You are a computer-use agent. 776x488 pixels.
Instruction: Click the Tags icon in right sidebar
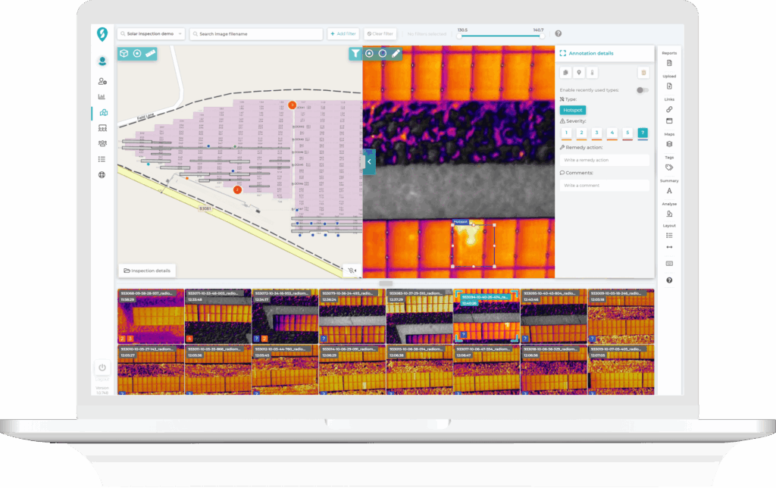[669, 167]
